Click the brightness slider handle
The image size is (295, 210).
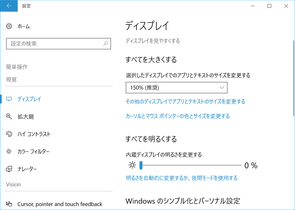tap(141, 165)
